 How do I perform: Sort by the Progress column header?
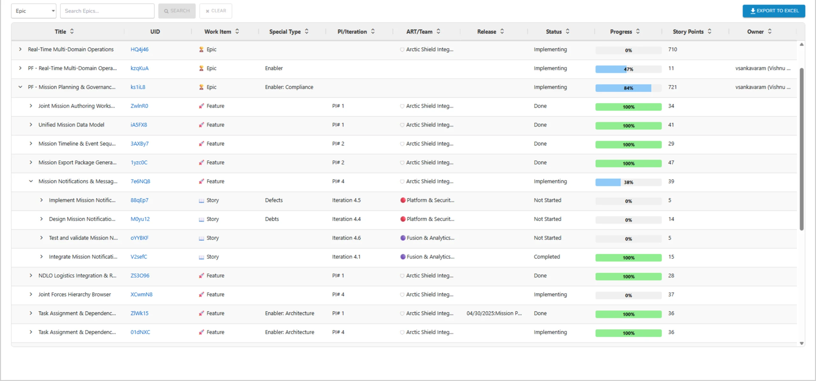(621, 32)
